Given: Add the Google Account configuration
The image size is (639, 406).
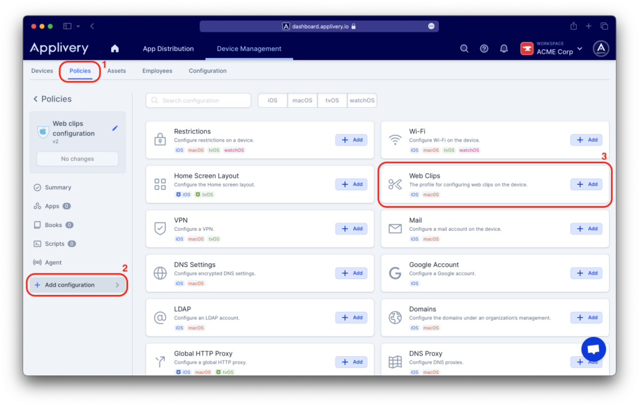Looking at the screenshot, I should [x=587, y=273].
